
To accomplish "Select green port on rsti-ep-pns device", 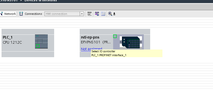I will (x=115, y=36).
